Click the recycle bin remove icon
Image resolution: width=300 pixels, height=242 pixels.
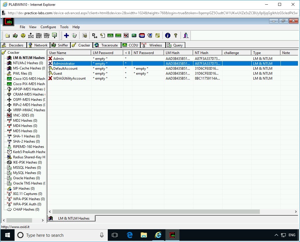(74, 35)
